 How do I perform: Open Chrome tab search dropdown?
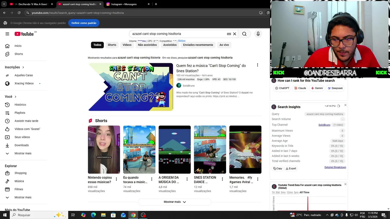pyautogui.click(x=4, y=4)
